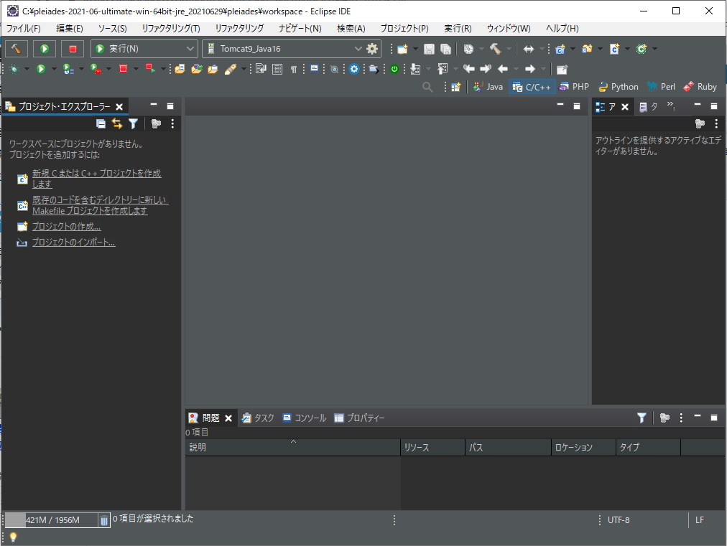The width and height of the screenshot is (727, 546).
Task: Click the filter funnel icon in Problems view
Action: tap(642, 418)
